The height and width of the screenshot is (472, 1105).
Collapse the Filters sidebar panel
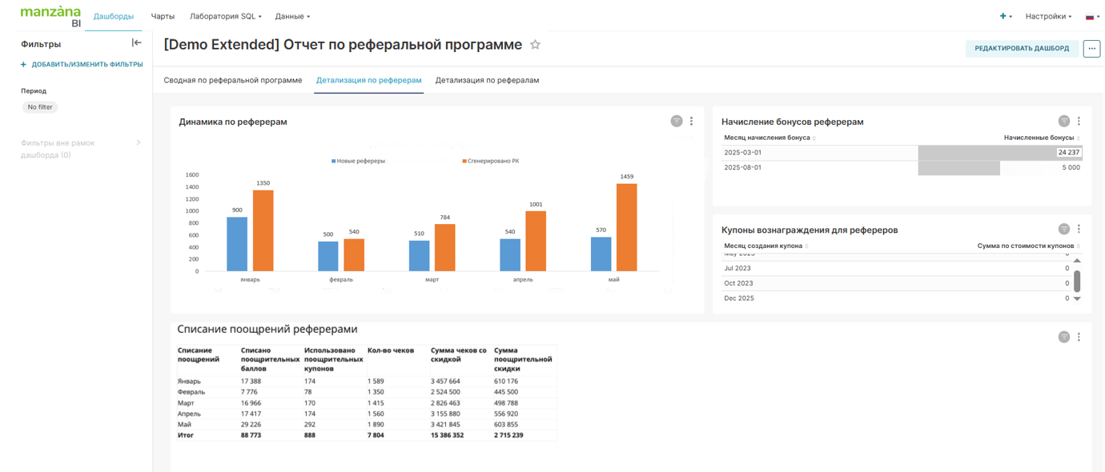tap(136, 43)
